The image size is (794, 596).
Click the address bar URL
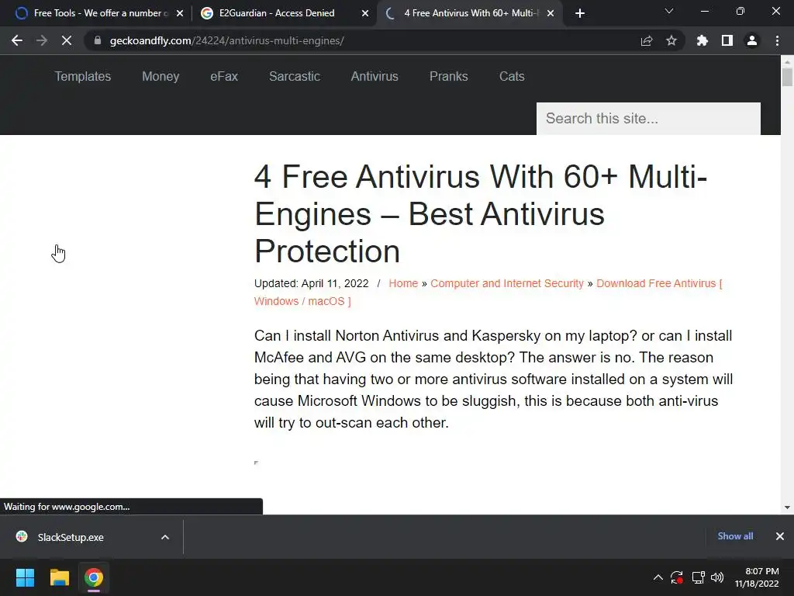pos(227,40)
